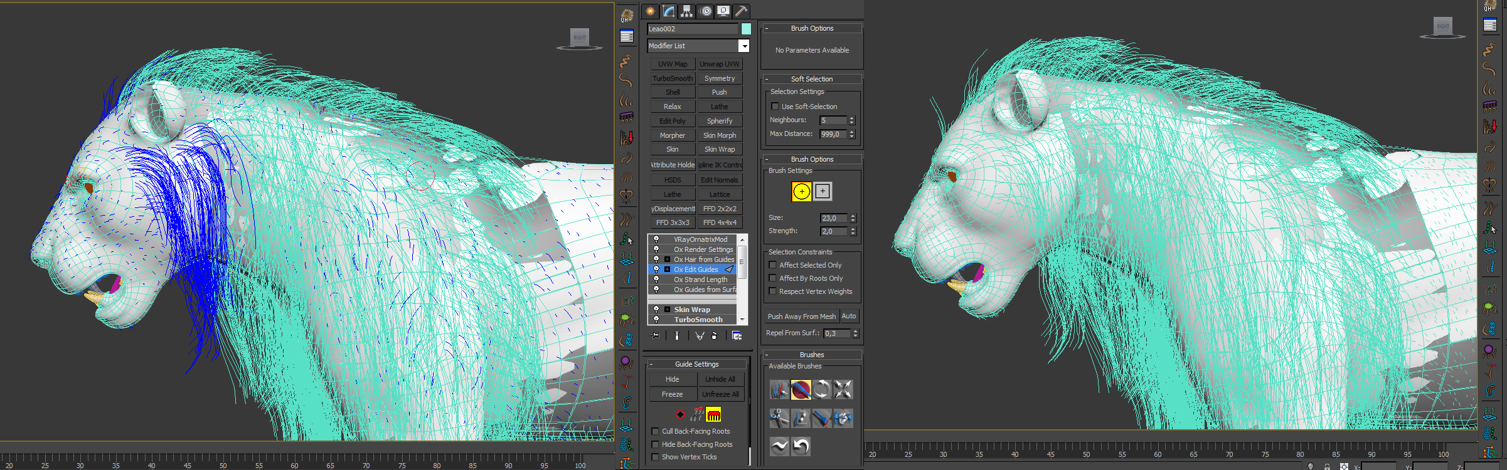Image resolution: width=1507 pixels, height=470 pixels.
Task: Click the Leao002 object color swatch
Action: pyautogui.click(x=746, y=29)
